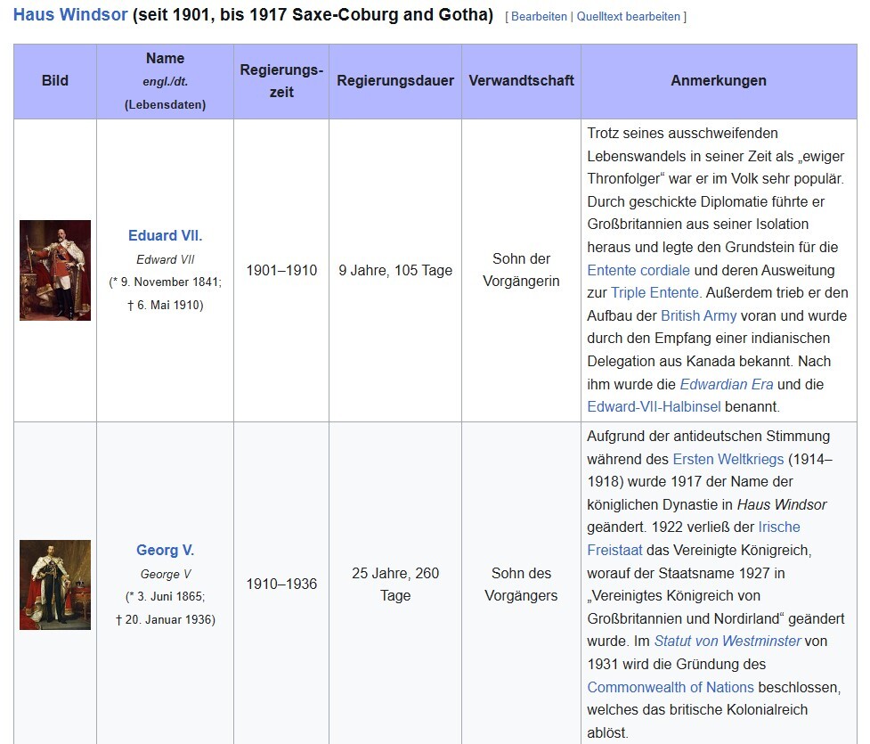Screen dimensions: 870x744
Task: Click the Name column header
Action: (166, 81)
